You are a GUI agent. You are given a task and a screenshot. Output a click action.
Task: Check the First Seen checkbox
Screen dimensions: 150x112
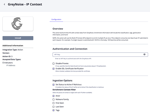pos(53,103)
